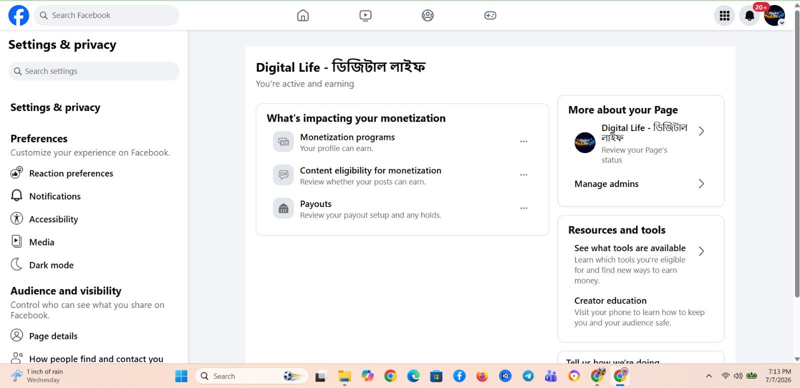The image size is (800, 388).
Task: Click the scrollbar down arrow
Action: pos(796,359)
